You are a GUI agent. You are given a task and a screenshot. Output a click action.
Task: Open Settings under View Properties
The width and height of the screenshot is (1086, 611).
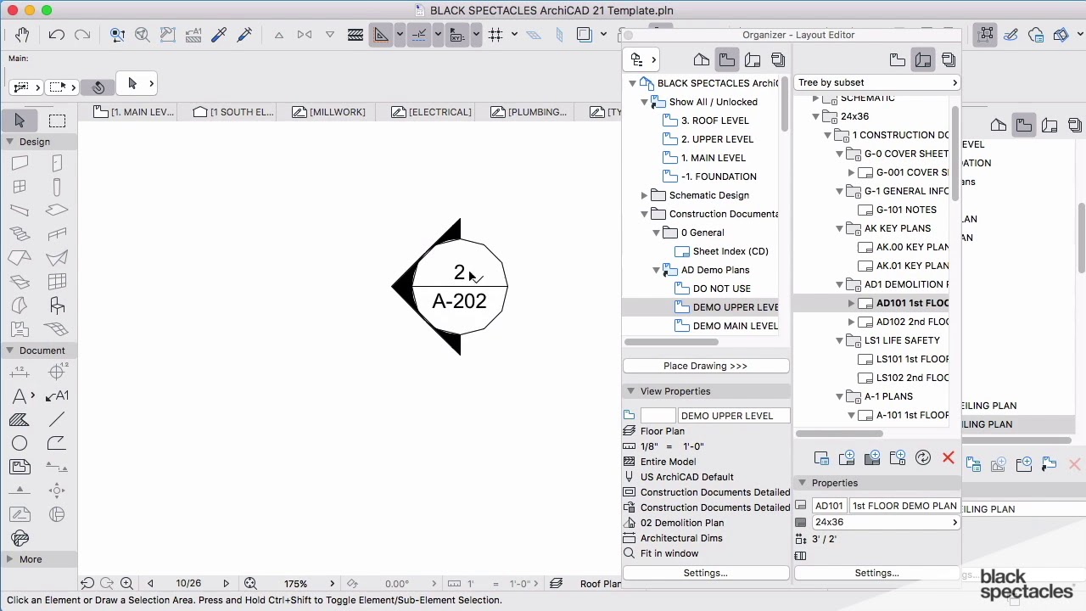[706, 573]
